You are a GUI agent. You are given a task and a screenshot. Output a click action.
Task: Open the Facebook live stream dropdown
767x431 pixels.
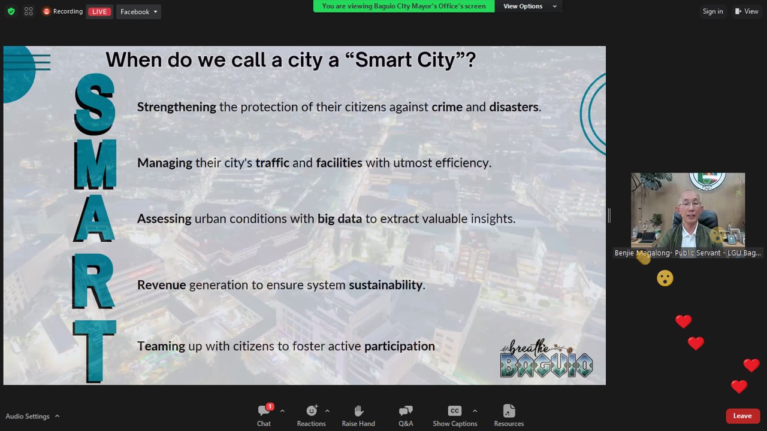(x=139, y=11)
